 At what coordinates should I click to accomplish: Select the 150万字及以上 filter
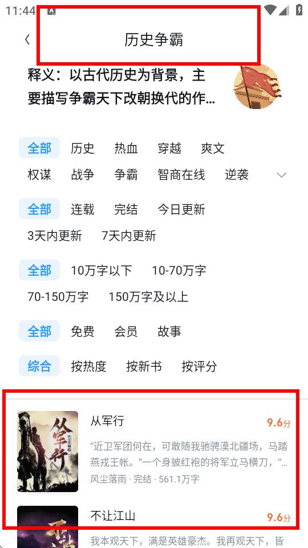(x=148, y=297)
